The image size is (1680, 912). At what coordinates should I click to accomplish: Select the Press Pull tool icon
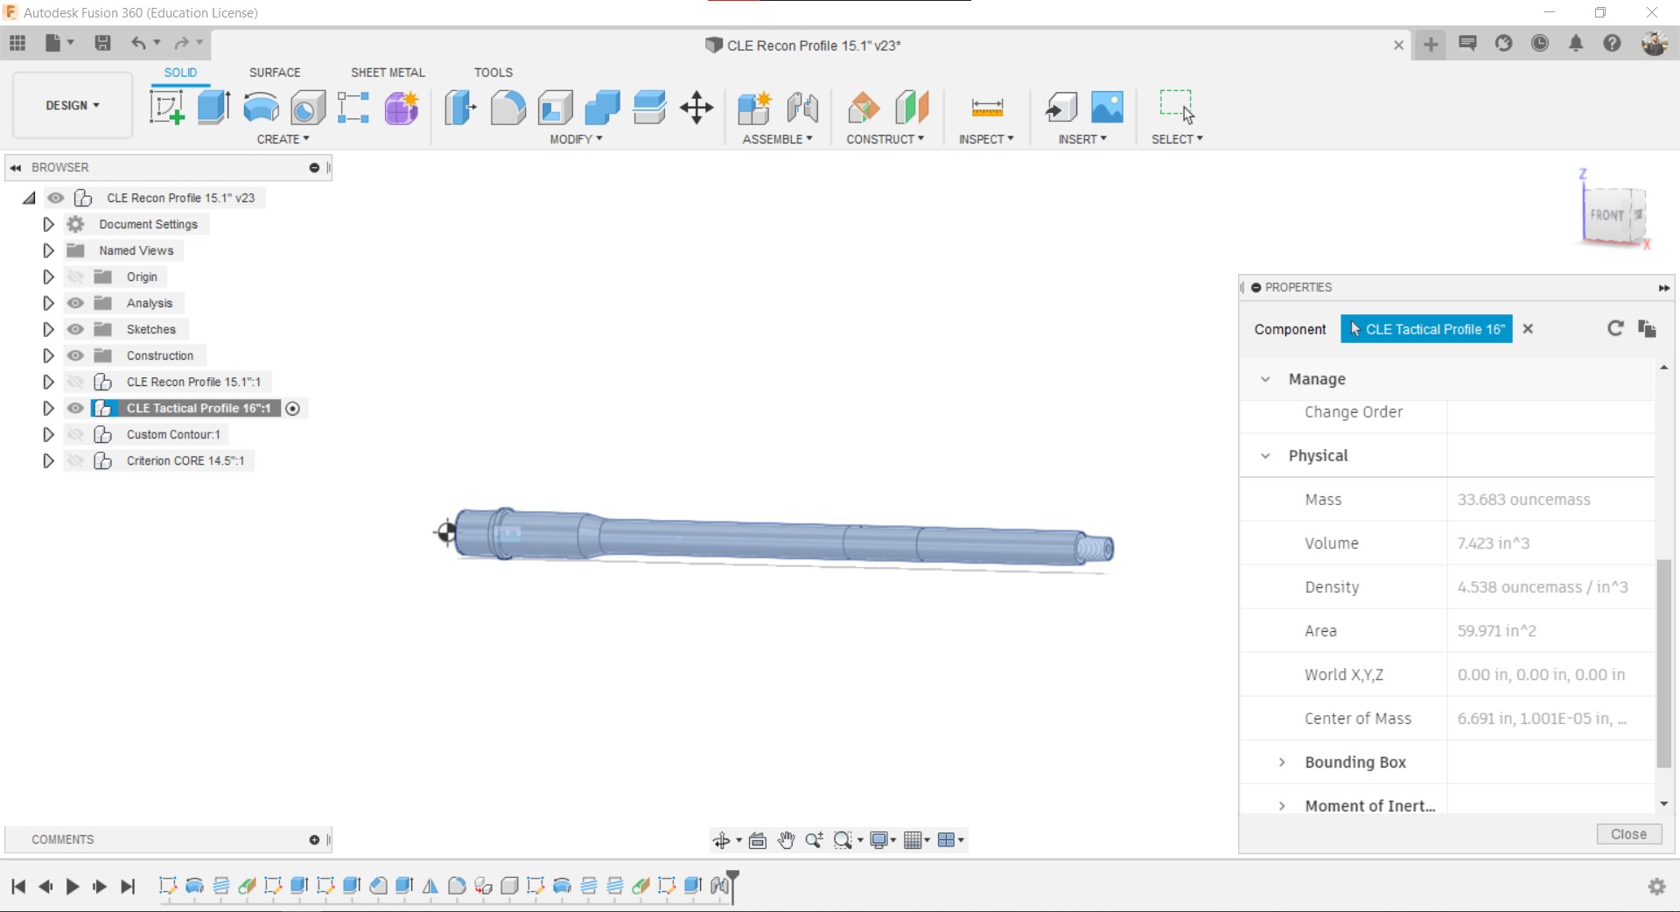pyautogui.click(x=460, y=108)
